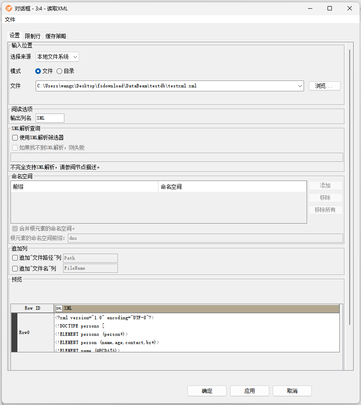Open the 文件 menu
This screenshot has height=405, width=361.
(10, 20)
